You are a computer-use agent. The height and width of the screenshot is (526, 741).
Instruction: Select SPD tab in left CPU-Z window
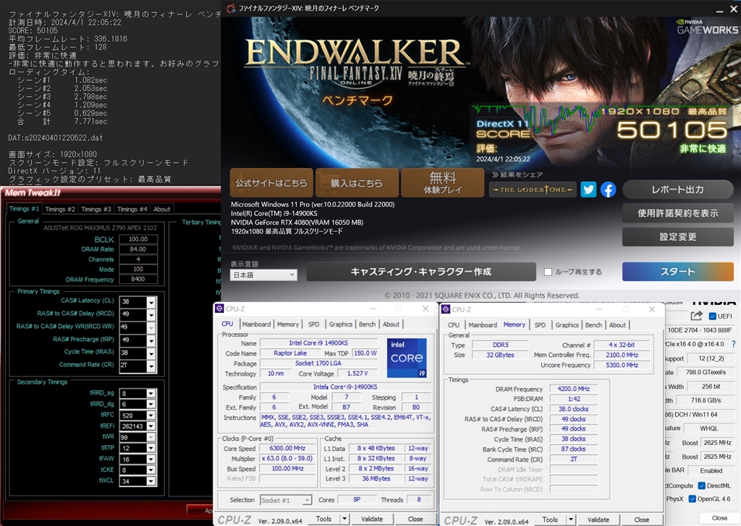314,324
